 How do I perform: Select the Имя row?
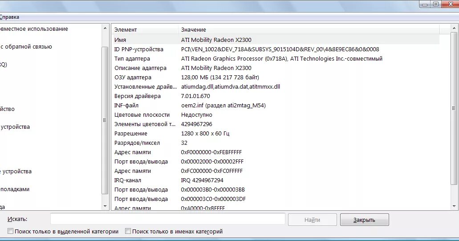pos(276,40)
